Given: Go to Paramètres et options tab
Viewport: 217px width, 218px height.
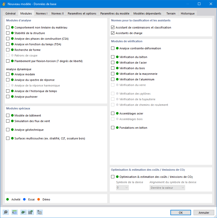Looking at the screenshot, I should click(x=82, y=13).
